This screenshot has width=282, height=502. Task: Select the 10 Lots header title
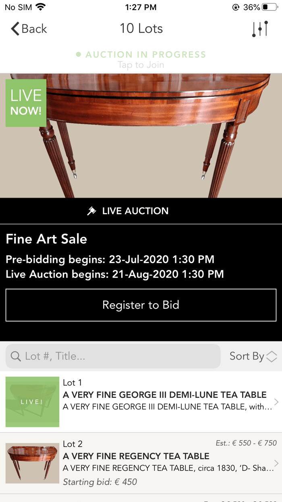tap(141, 28)
